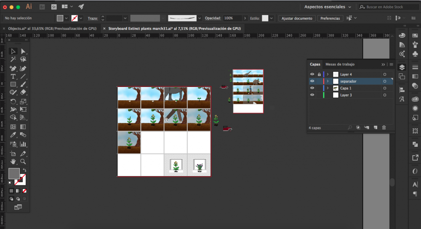
Task: Toggle visibility of Layer 3
Action: click(312, 95)
